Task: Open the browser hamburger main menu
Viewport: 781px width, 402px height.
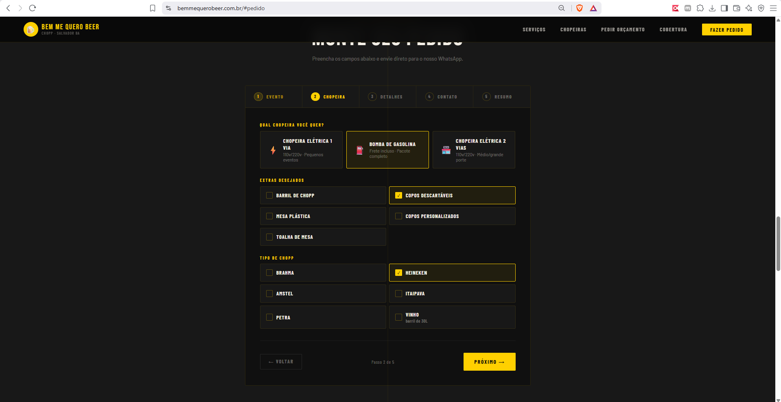Action: click(x=773, y=8)
